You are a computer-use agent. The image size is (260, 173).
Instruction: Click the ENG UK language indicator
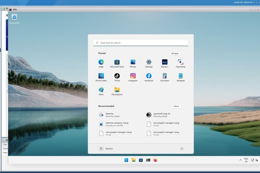pos(246,160)
